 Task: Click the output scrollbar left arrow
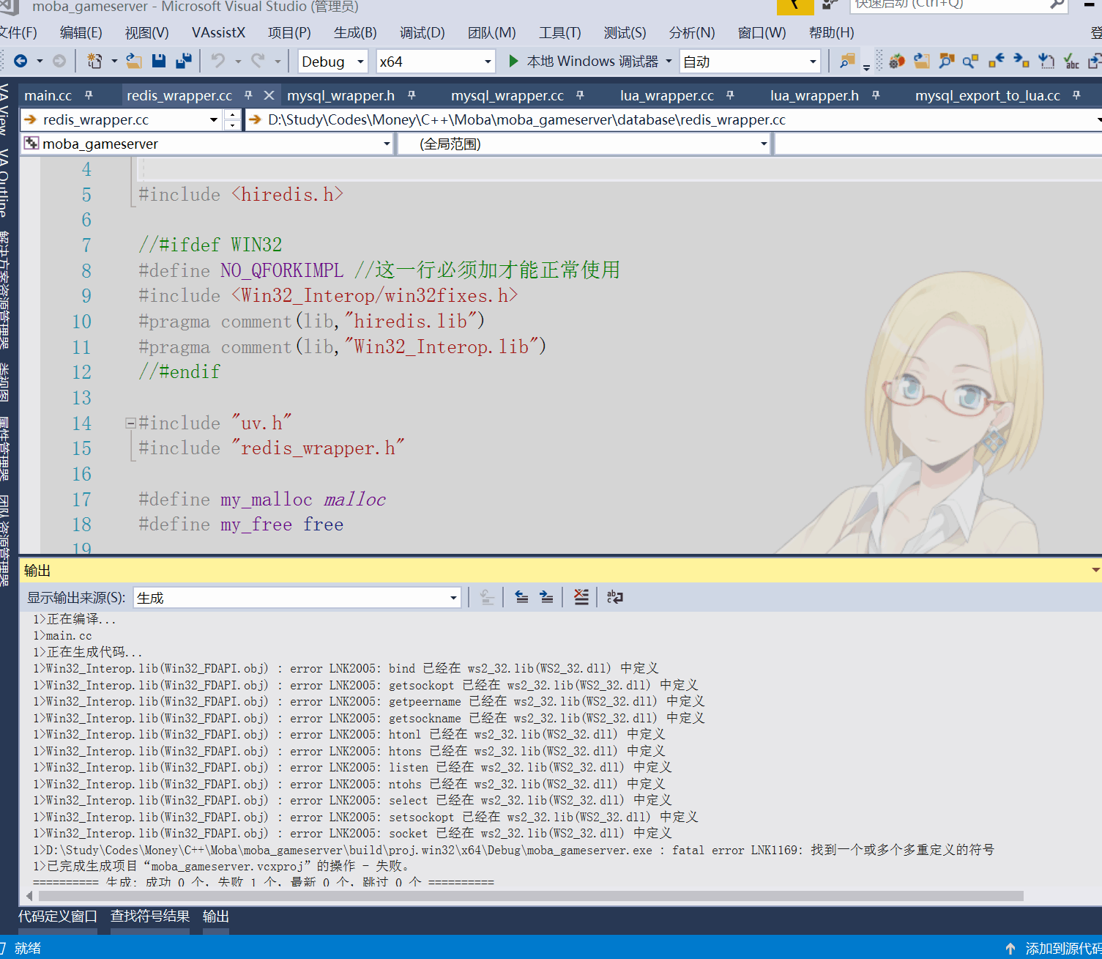(29, 896)
